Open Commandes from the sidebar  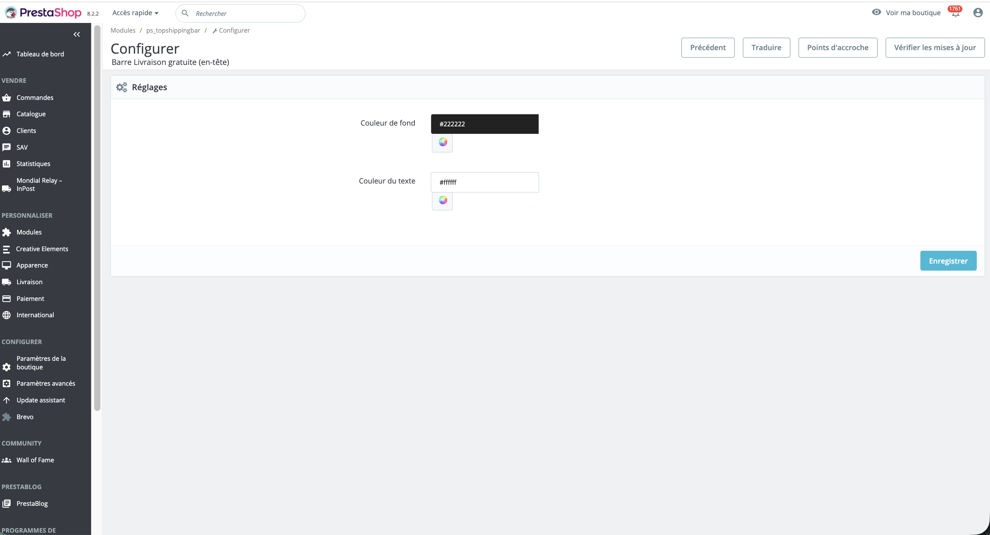35,98
